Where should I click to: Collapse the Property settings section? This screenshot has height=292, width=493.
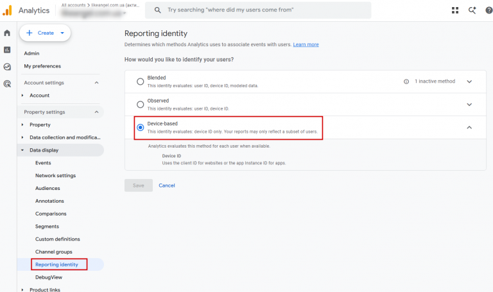pyautogui.click(x=96, y=112)
